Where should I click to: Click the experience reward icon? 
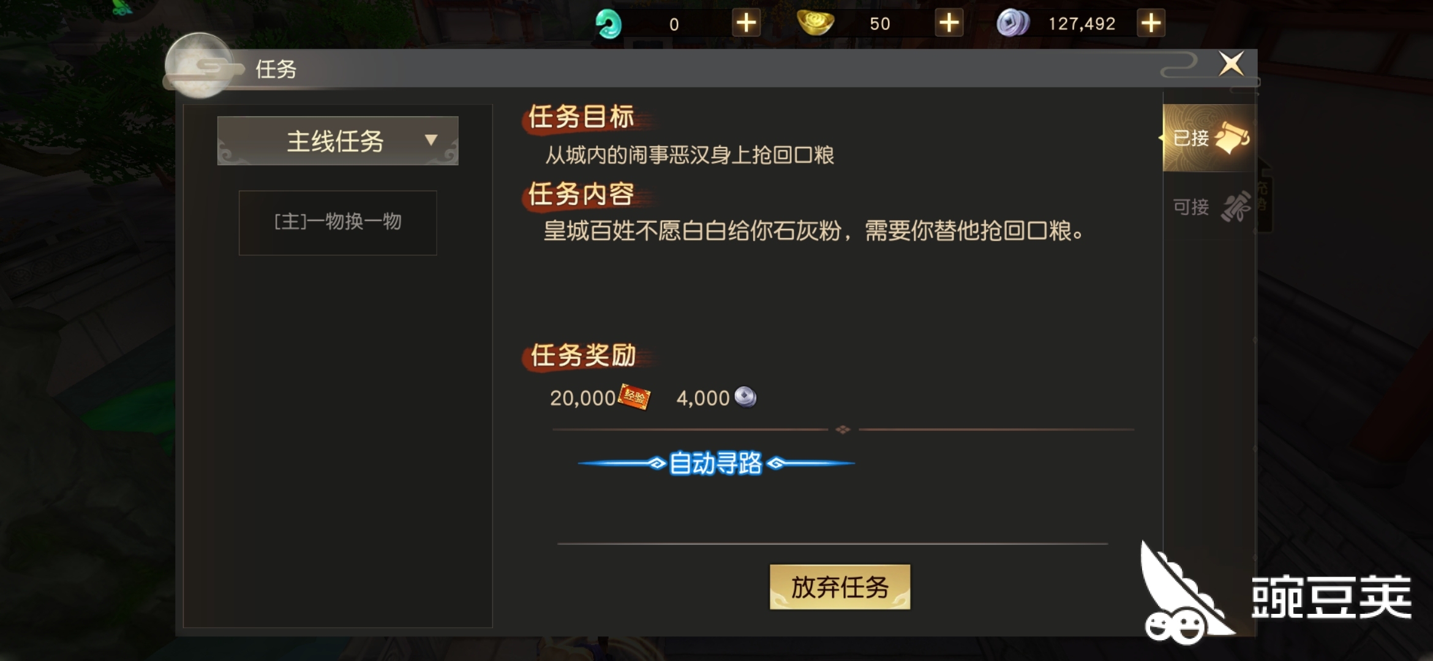click(634, 397)
